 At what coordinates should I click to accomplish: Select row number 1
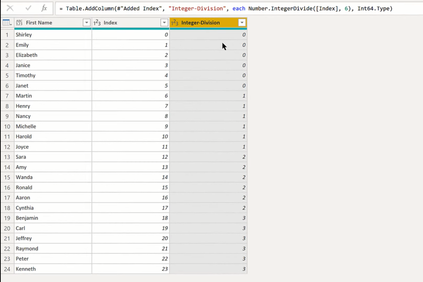point(7,35)
